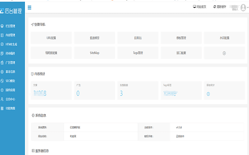This screenshot has height=155, width=249.
Task: Click 清除缓存 to clear the cache
Action: 220,7
